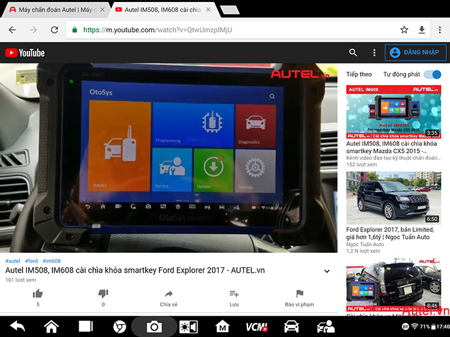
Task: Click the download icon in address bar
Action: point(422,30)
